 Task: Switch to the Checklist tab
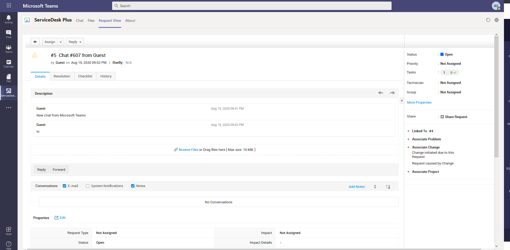pyautogui.click(x=85, y=76)
